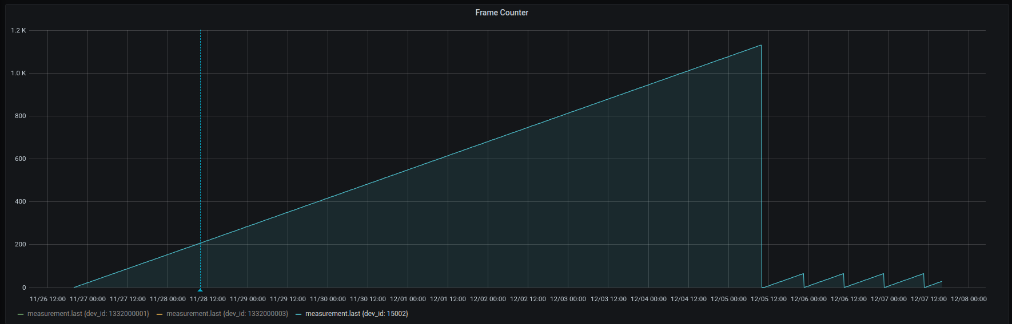1012x324 pixels.
Task: Click the 11/28 12:00 x-axis label
Action: coord(208,299)
